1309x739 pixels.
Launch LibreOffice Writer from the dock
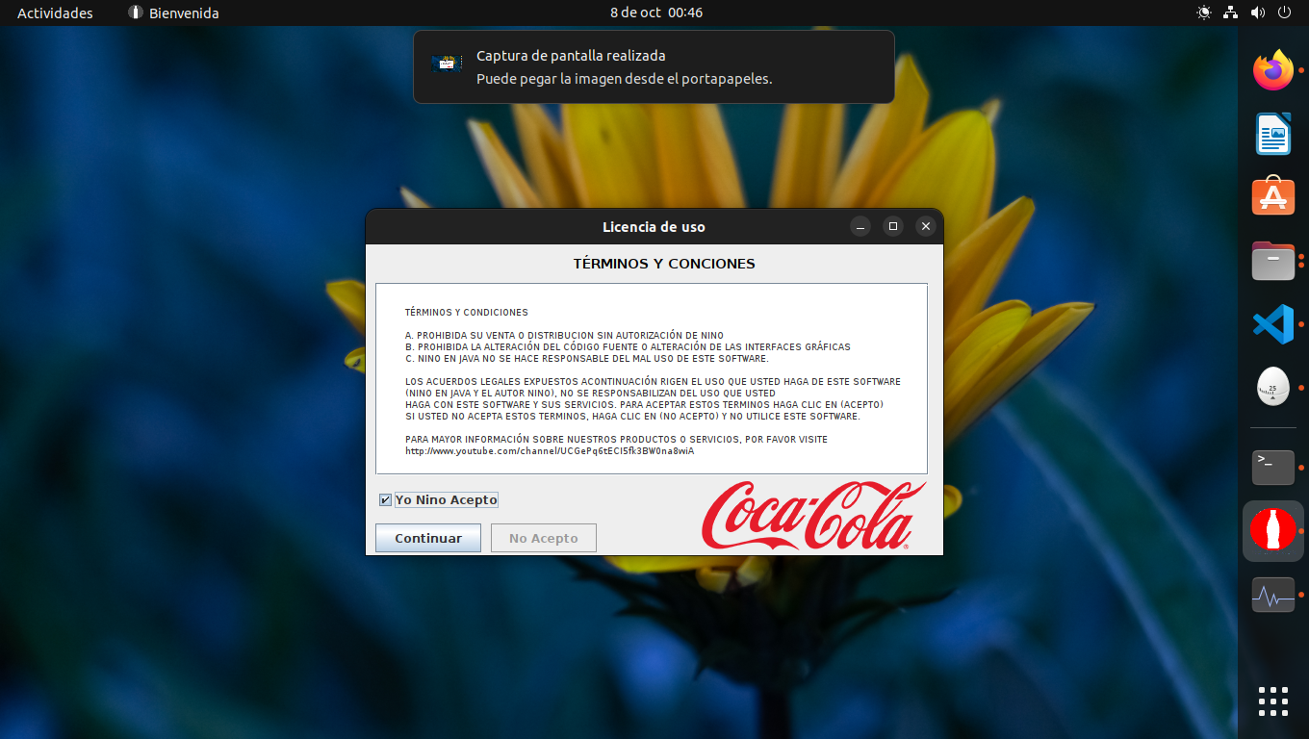[x=1272, y=134]
